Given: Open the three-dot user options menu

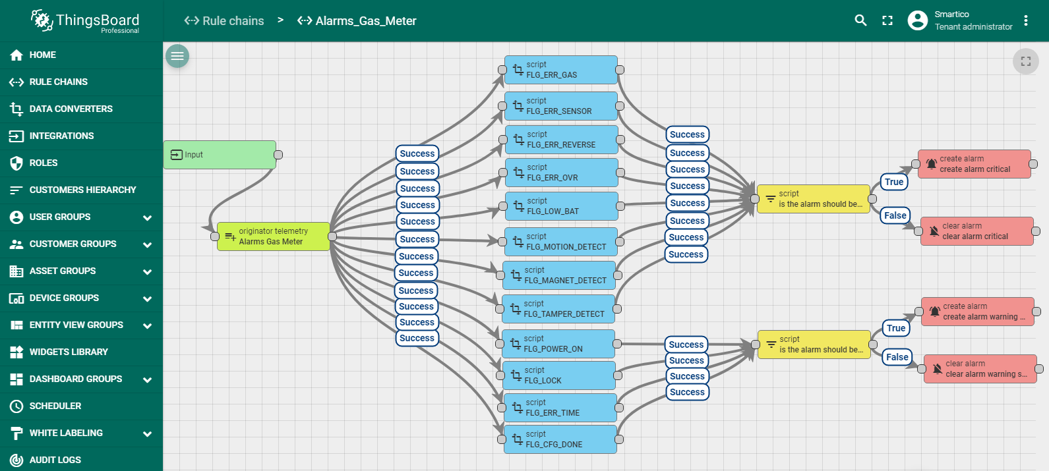Looking at the screenshot, I should 1026,20.
